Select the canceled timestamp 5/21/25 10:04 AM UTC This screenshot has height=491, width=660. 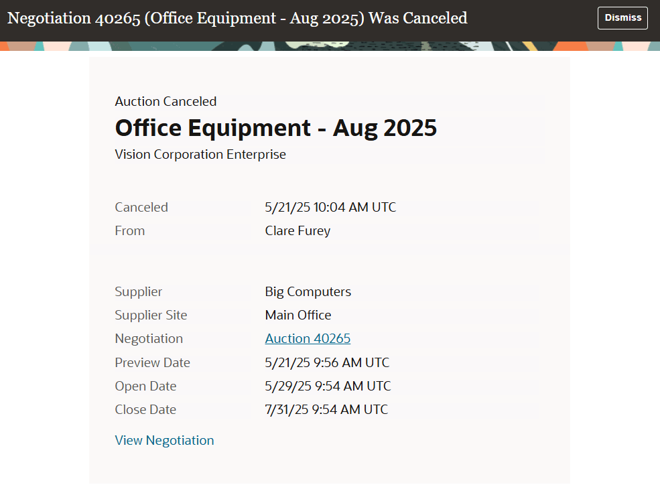(x=330, y=208)
